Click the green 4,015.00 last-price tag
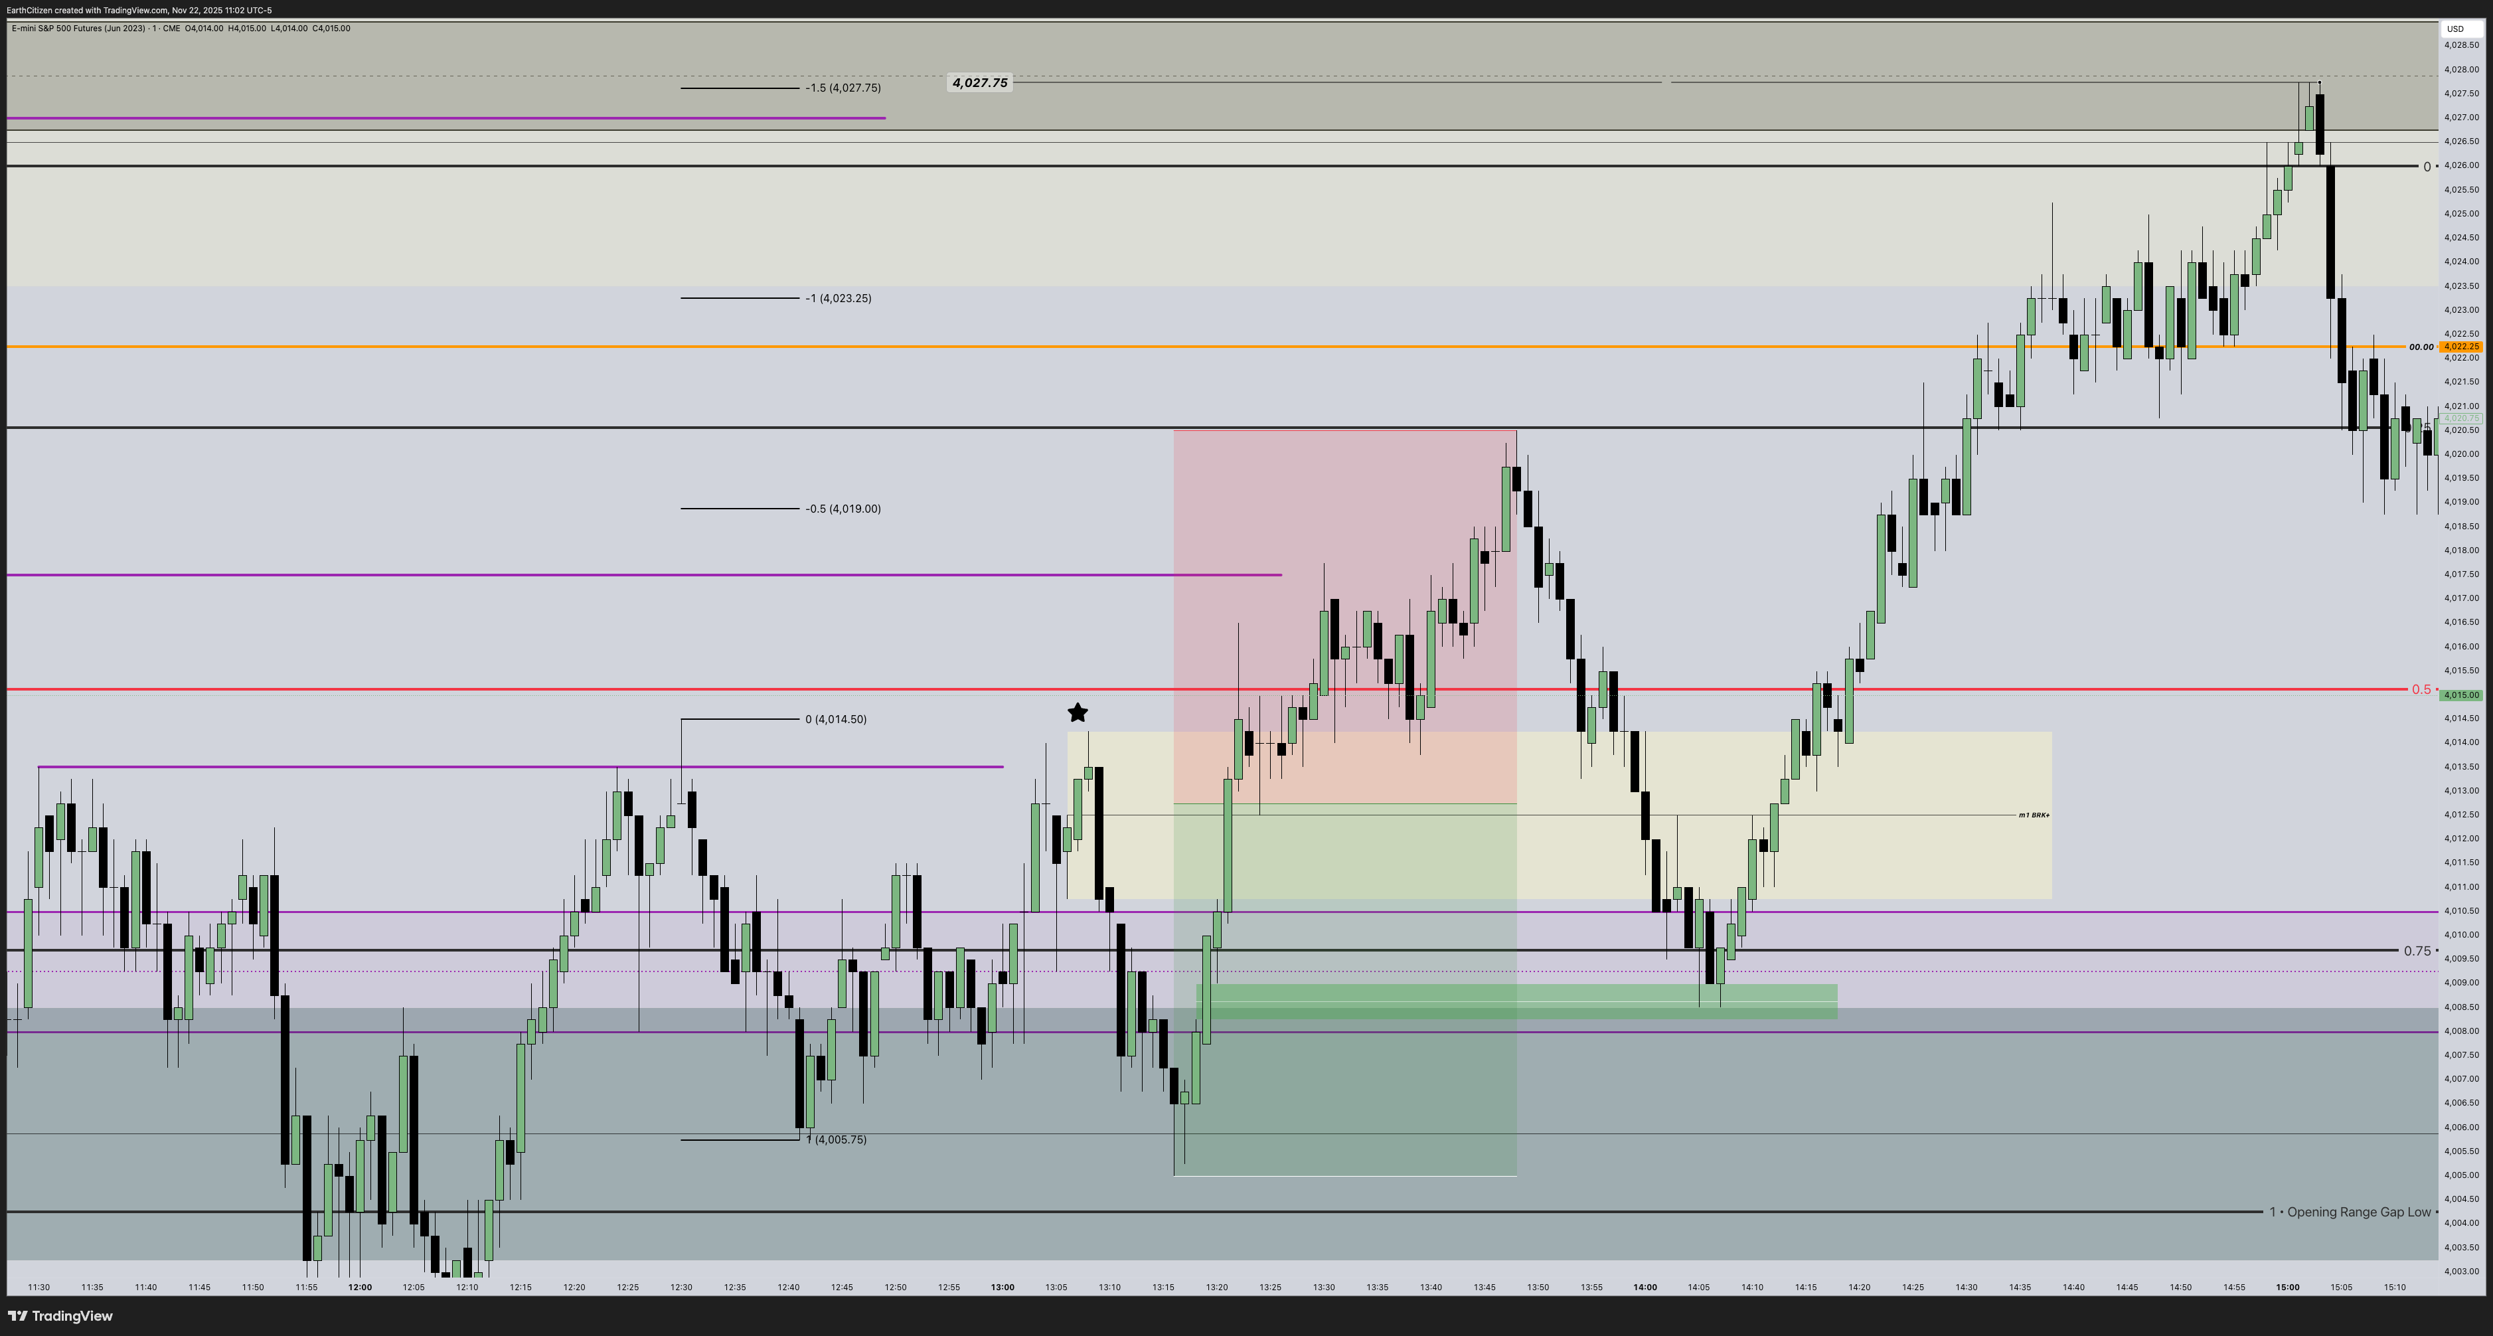Image resolution: width=2493 pixels, height=1336 pixels. click(2460, 695)
